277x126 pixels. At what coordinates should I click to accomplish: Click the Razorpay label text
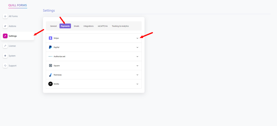tap(58, 75)
